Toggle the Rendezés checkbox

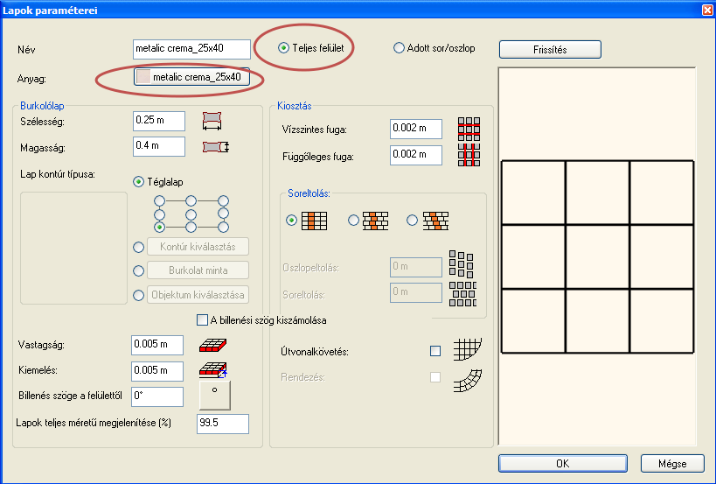click(435, 377)
